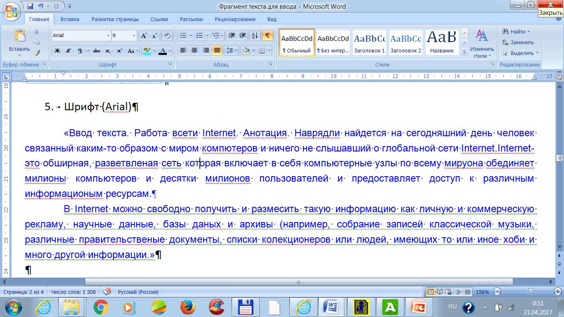Select the Format Painter brush
564x317 pixels.
36,53
